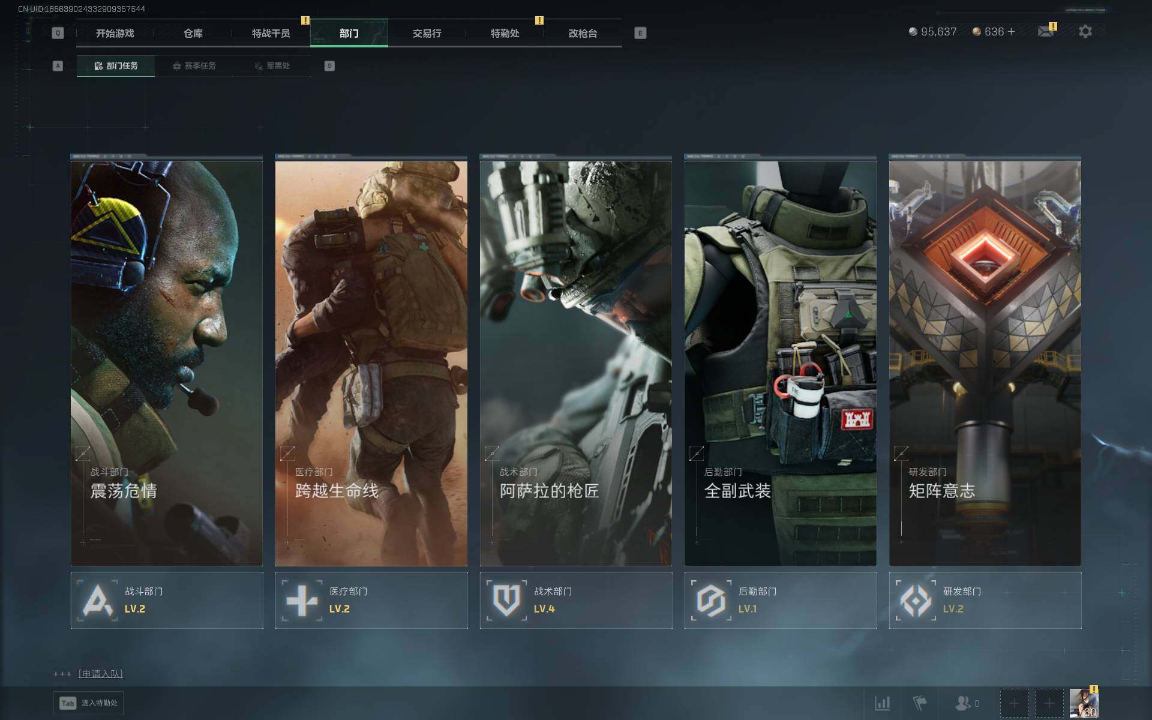The height and width of the screenshot is (720, 1152).
Task: Open the mail inbox envelope icon
Action: (x=1046, y=32)
